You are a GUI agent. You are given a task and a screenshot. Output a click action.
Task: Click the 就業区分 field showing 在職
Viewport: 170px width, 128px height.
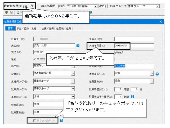pos(48,112)
